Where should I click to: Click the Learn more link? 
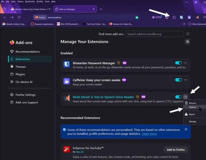pyautogui.click(x=149, y=134)
